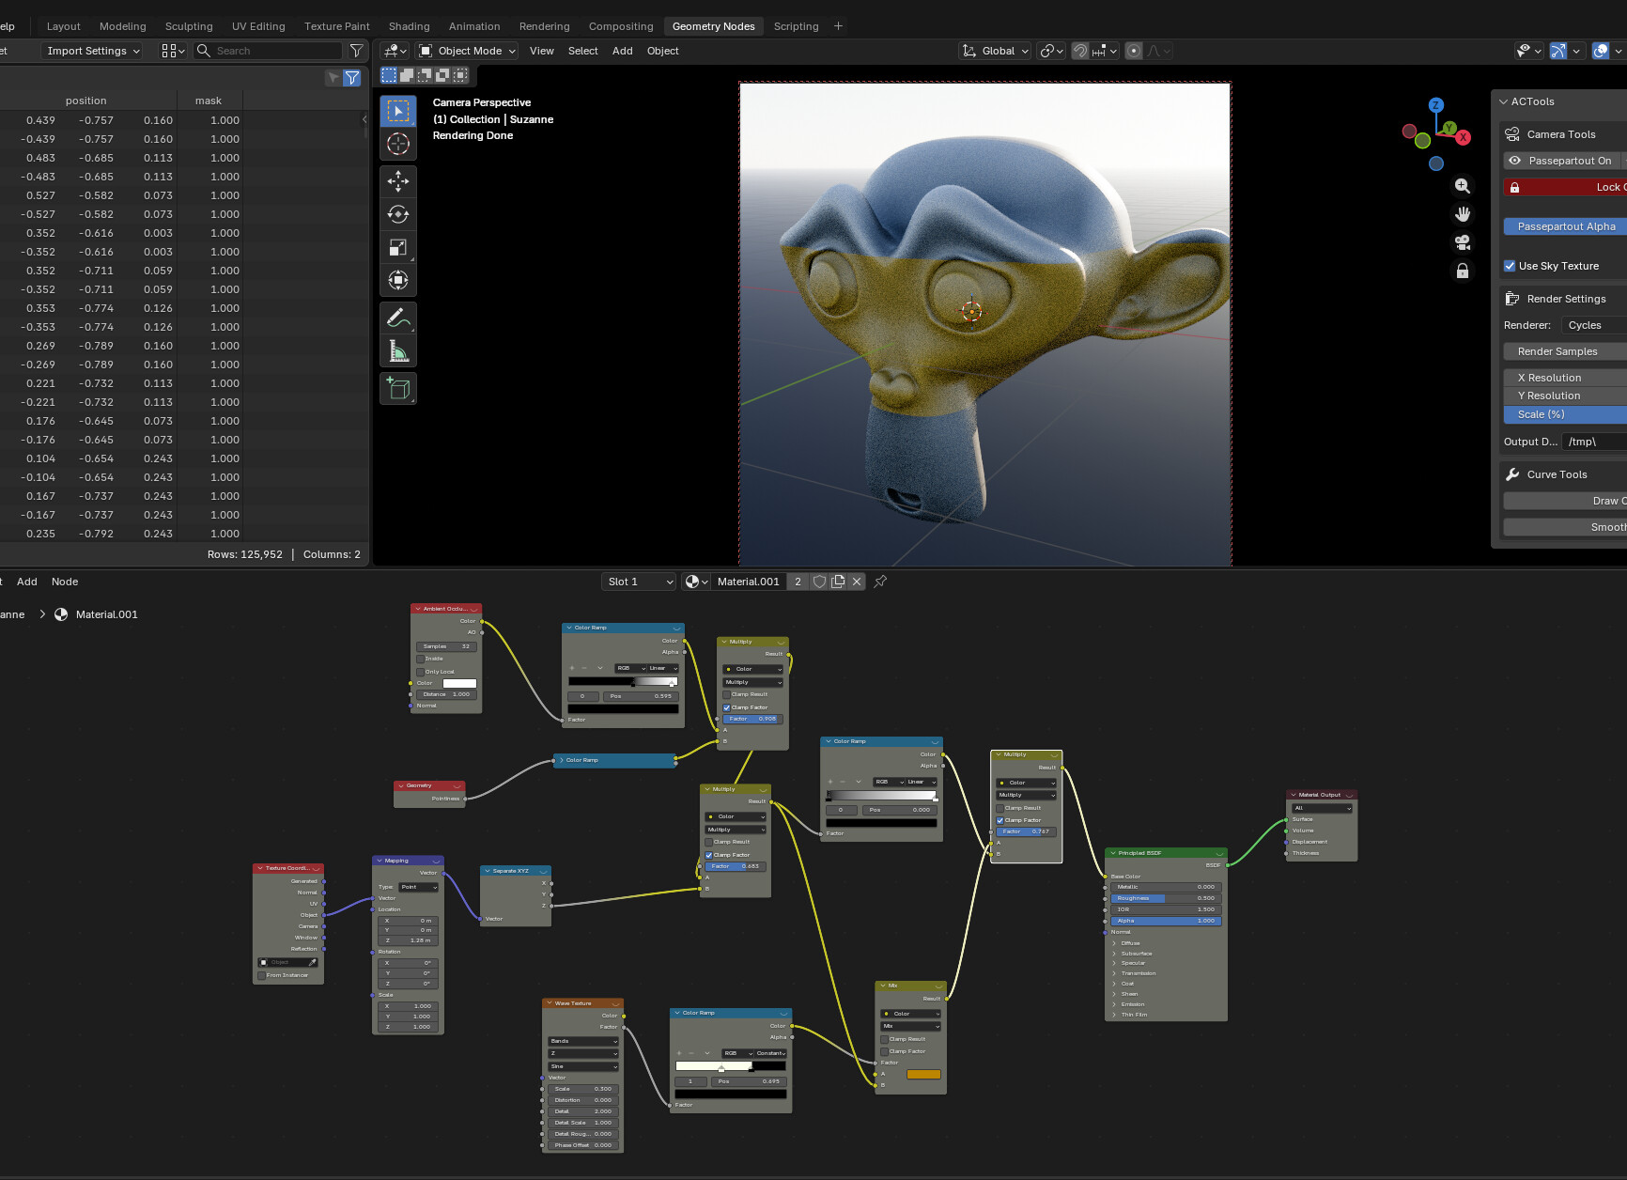The width and height of the screenshot is (1627, 1180).
Task: Open the node editor Add menu
Action: point(27,582)
